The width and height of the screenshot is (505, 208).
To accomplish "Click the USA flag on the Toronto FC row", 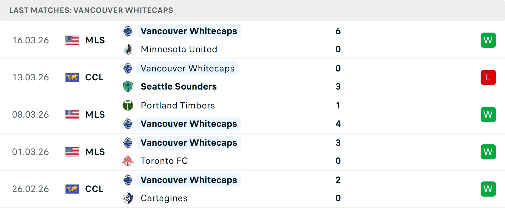I will pos(72,152).
